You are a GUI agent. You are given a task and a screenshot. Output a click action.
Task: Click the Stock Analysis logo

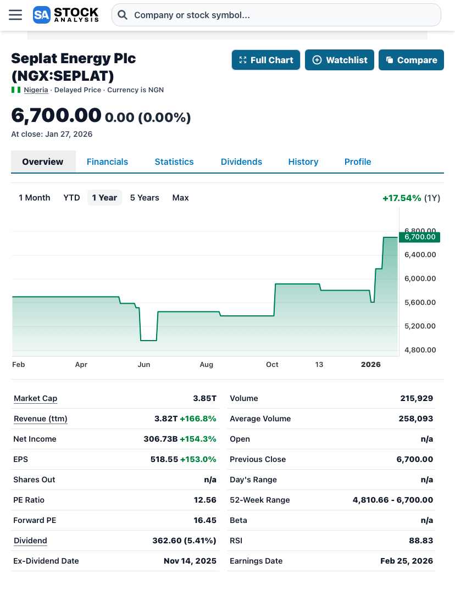[66, 15]
